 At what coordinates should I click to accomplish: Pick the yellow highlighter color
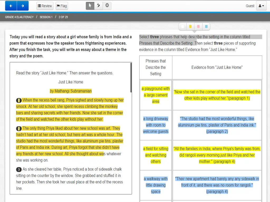point(190,27)
